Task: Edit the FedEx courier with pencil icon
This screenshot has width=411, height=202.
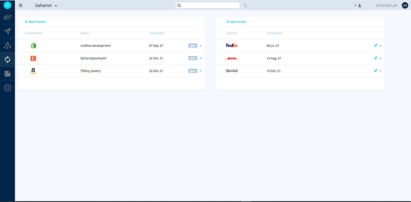Action: 375,45
